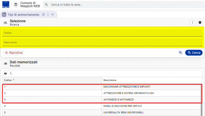Open advanced search zoom icon beside Cerca
The width and height of the screenshot is (205, 116).
coord(181,53)
